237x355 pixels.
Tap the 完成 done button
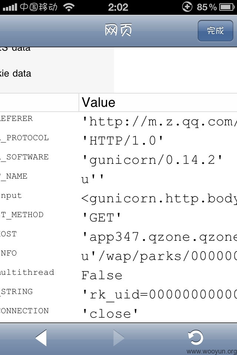click(x=215, y=31)
